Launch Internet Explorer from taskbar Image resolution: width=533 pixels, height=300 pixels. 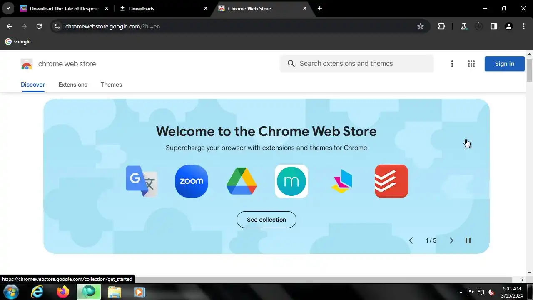point(37,292)
